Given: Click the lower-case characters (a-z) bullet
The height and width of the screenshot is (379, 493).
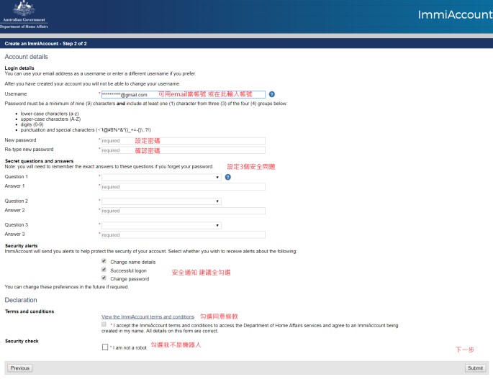Looking at the screenshot, I should click(x=50, y=114).
